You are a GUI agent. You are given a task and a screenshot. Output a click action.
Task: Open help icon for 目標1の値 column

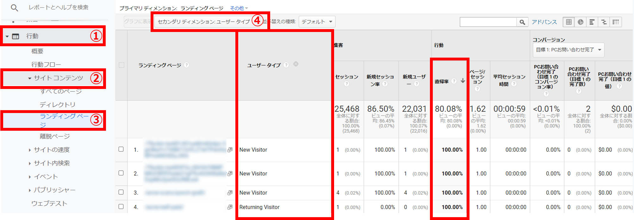[619, 86]
